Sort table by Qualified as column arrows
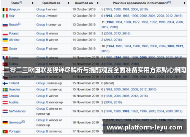The image size is (190, 137). pyautogui.click(x=68, y=3)
